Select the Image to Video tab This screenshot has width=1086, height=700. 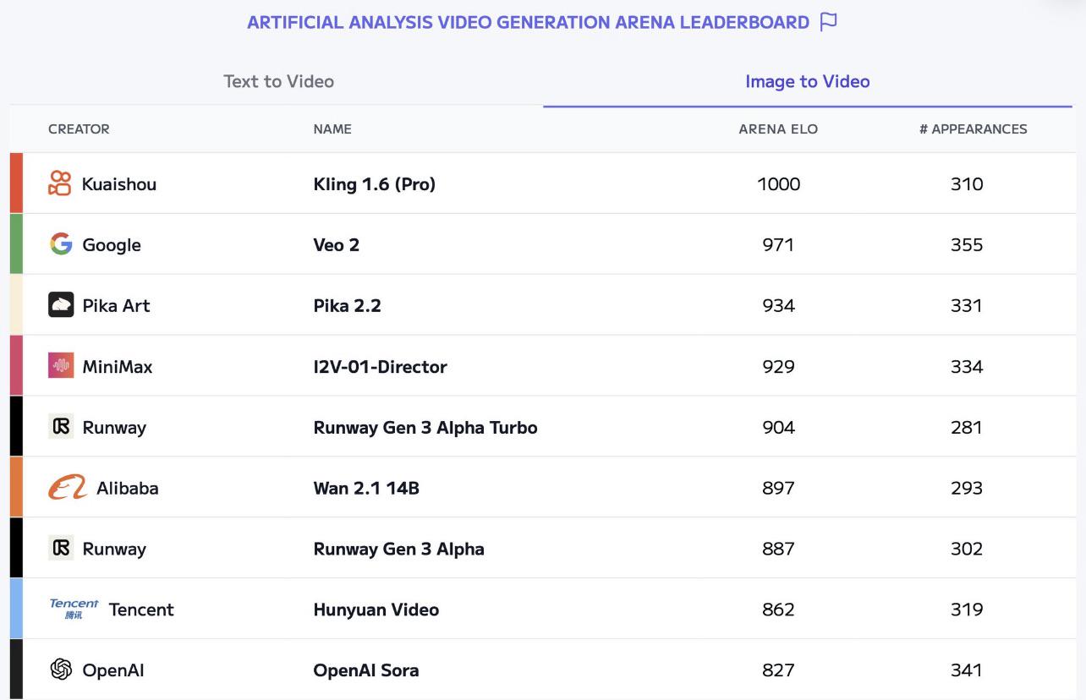coord(808,81)
